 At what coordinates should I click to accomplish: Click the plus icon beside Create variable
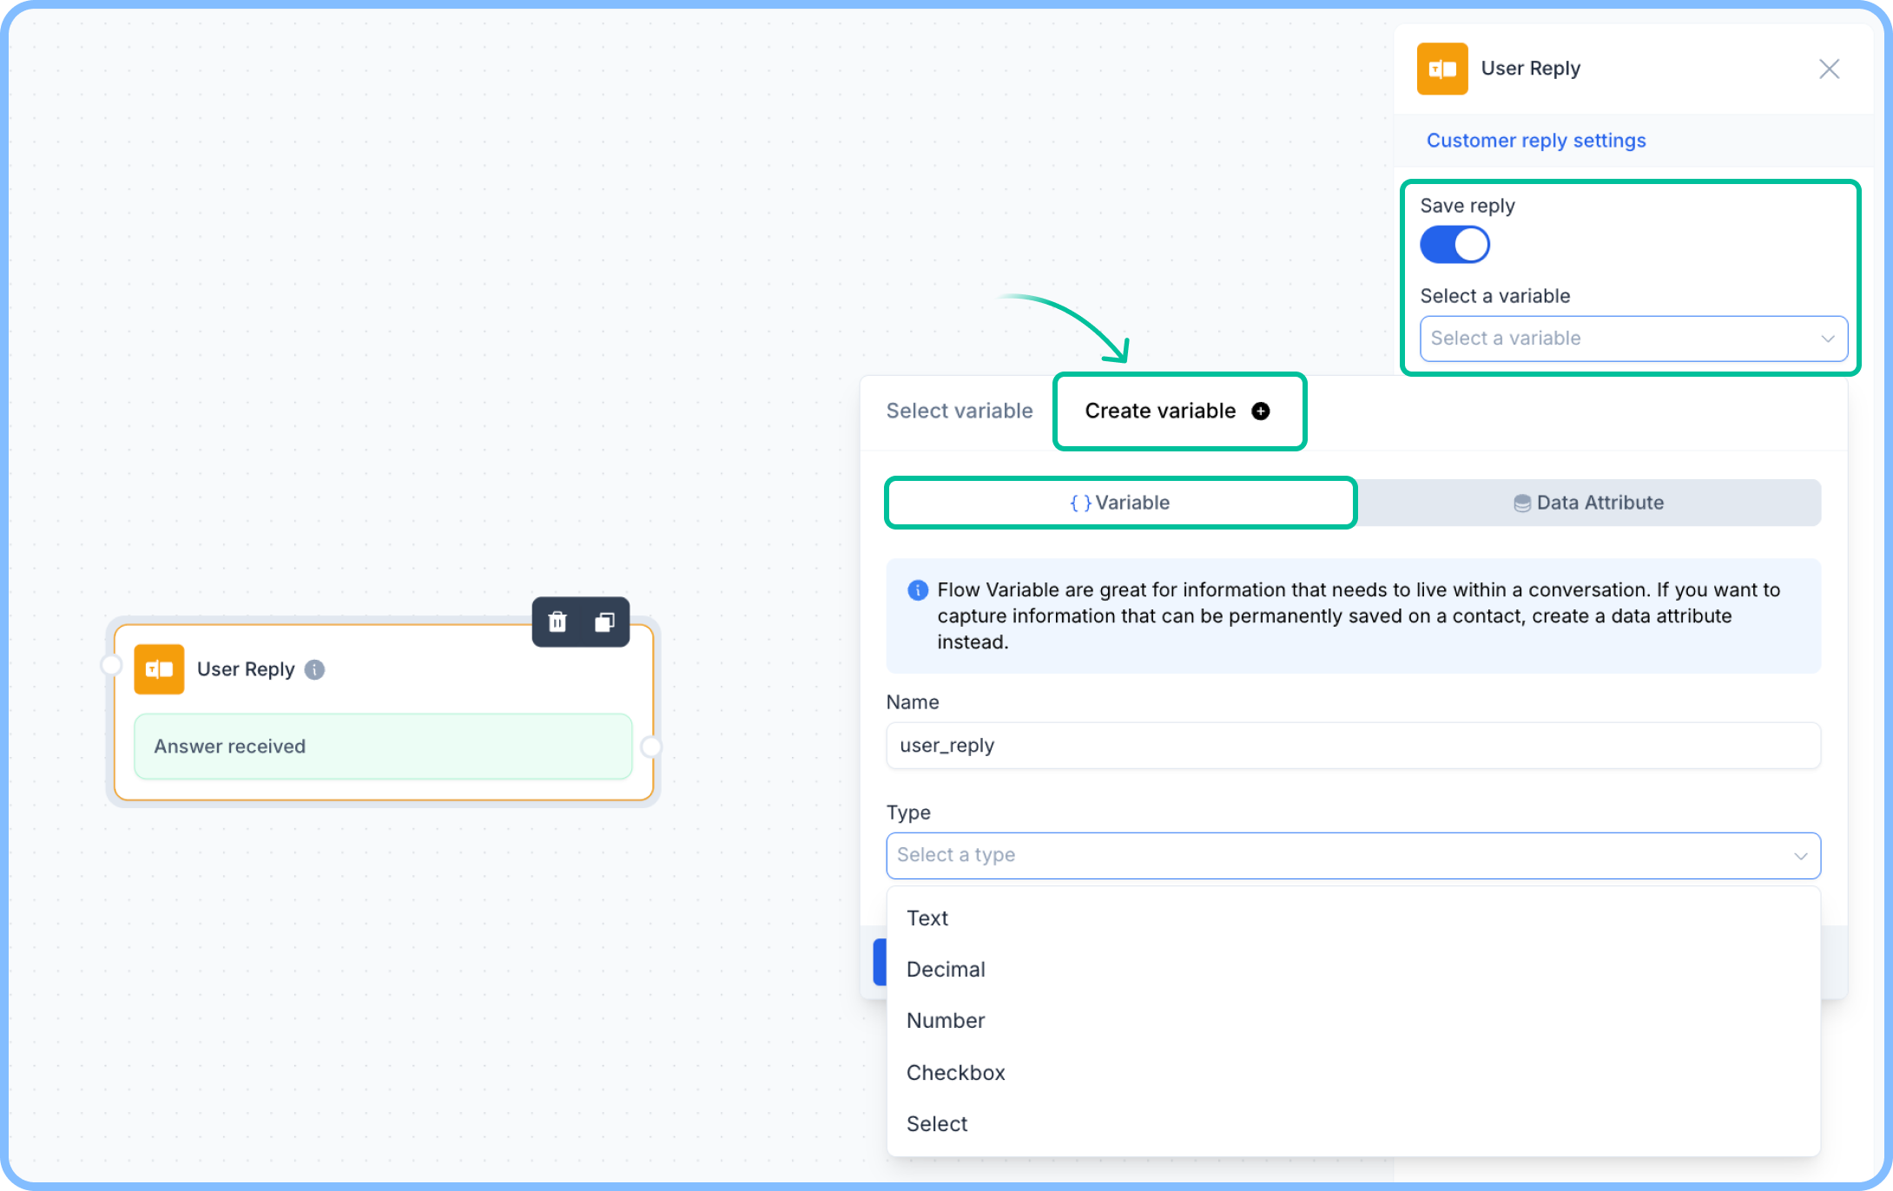coord(1261,411)
